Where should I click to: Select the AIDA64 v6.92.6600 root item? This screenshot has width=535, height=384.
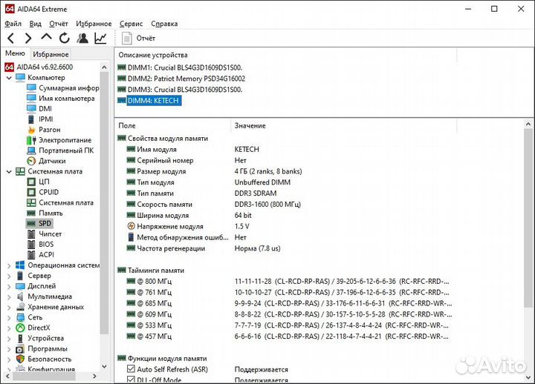pos(39,67)
